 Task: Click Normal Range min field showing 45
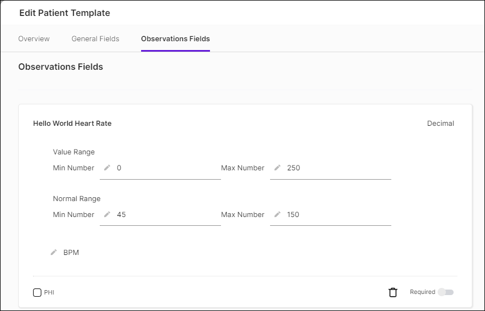pos(165,215)
